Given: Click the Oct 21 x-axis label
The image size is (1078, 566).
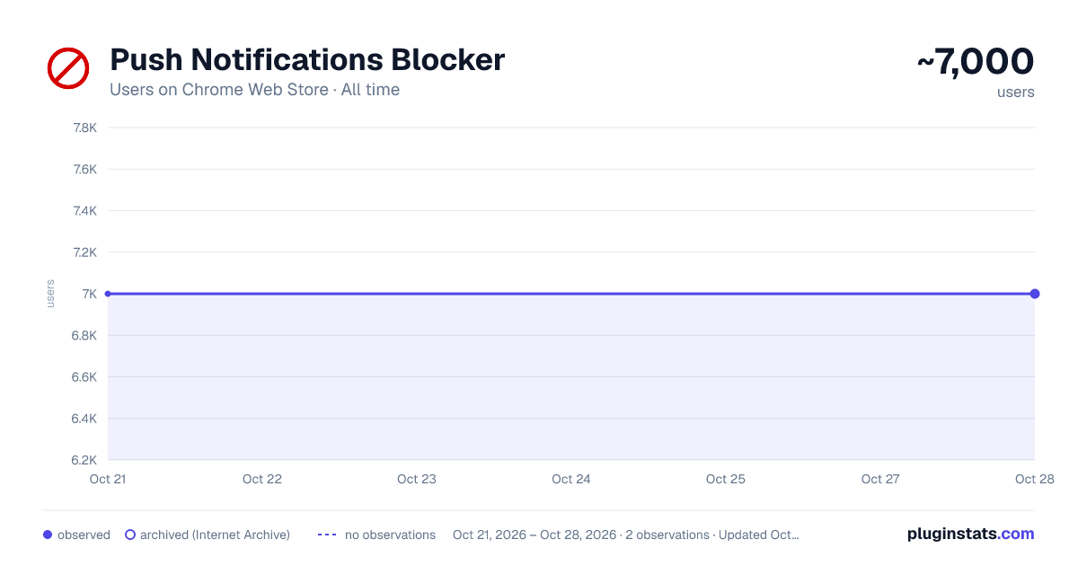Looking at the screenshot, I should click(x=108, y=479).
